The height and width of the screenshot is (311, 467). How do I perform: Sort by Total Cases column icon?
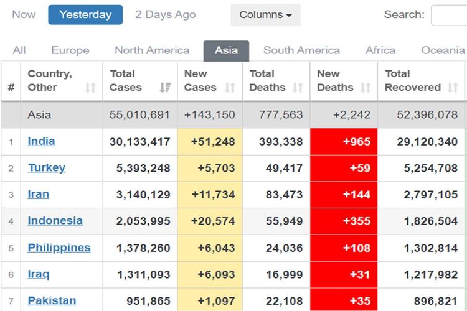[x=165, y=88]
